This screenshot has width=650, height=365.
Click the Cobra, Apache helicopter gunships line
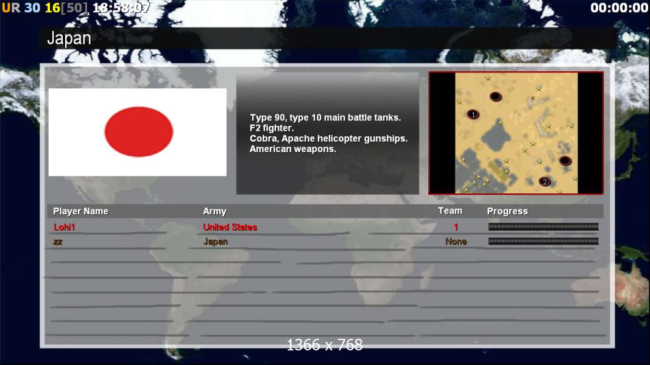tap(329, 139)
